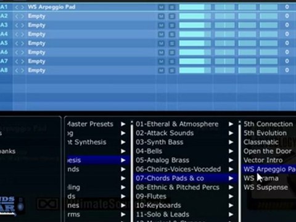Select the A2 Empty slot name
The image size is (296, 222).
(x=36, y=16)
